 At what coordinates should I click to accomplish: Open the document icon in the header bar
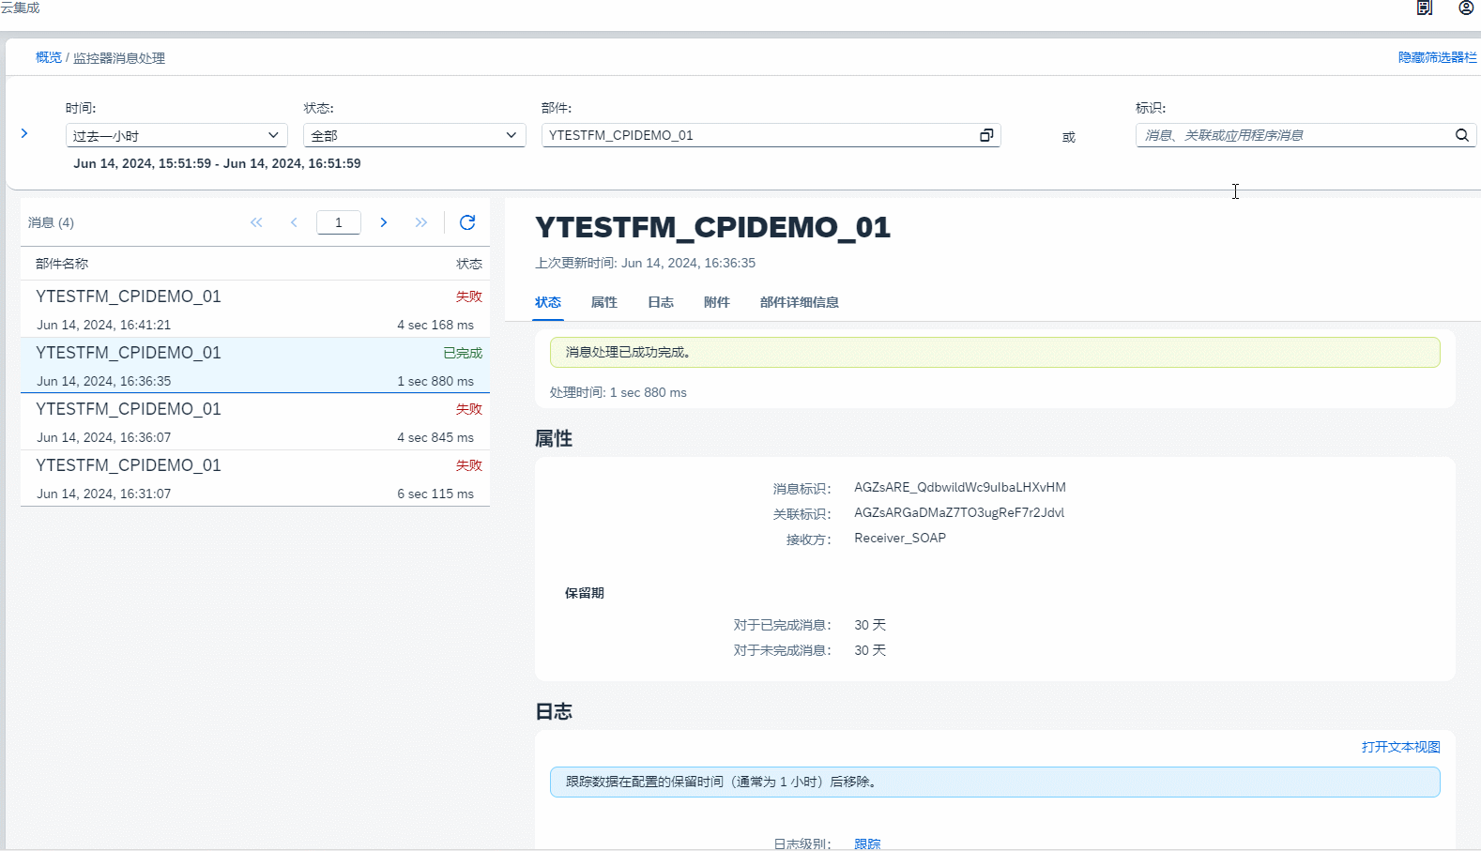click(x=1424, y=8)
